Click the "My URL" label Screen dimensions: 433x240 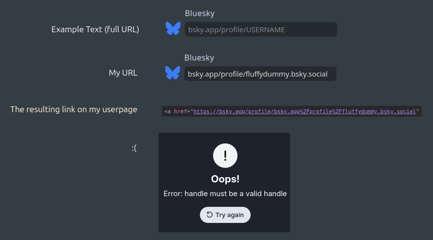(x=123, y=73)
